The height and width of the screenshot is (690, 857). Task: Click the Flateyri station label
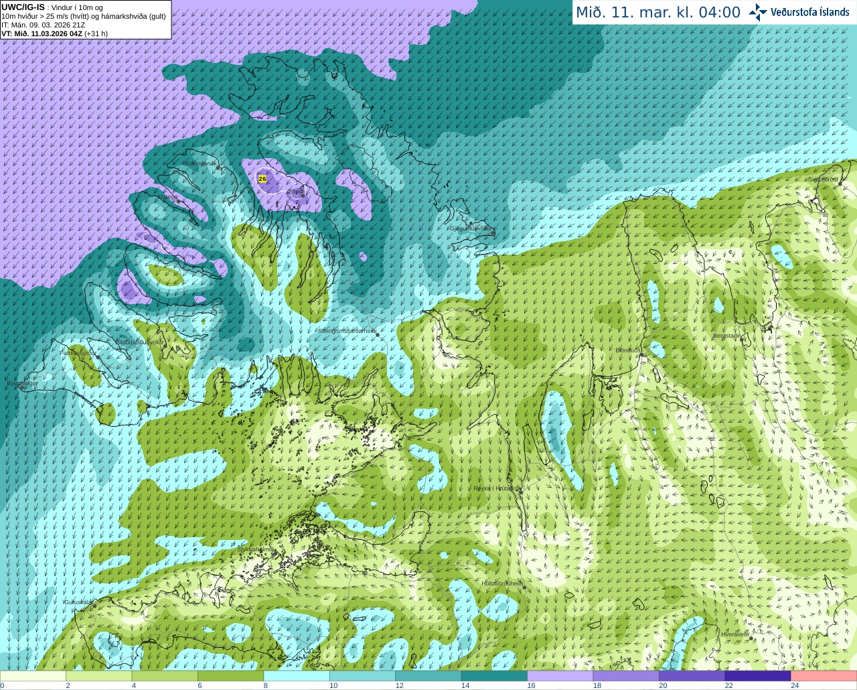tap(169, 198)
